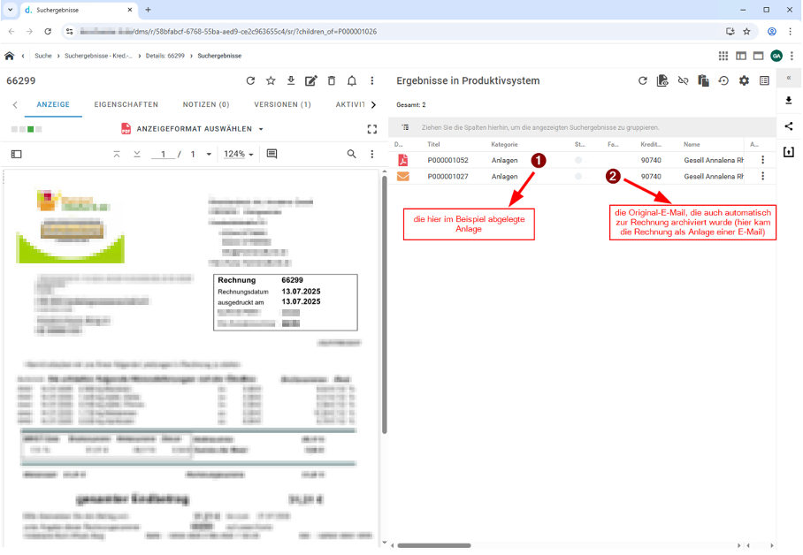This screenshot has height=555, width=803.
Task: Go to last page in viewer
Action: 137,154
